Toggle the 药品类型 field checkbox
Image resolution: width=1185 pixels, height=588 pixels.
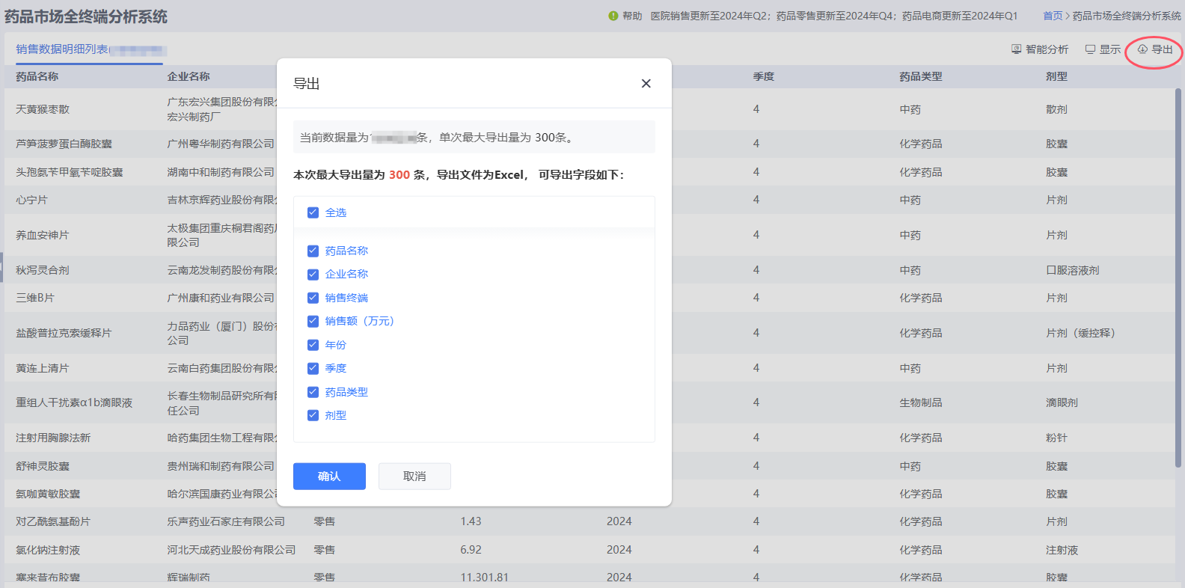pos(313,392)
